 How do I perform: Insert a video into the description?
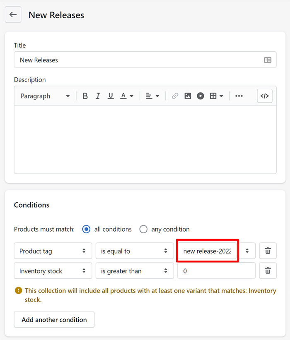pos(201,96)
